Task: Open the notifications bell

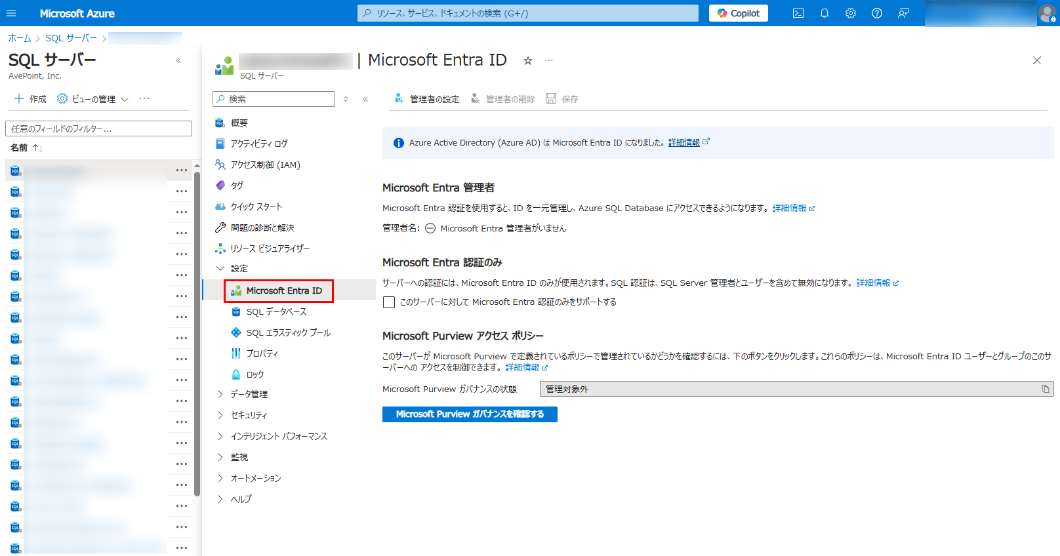Action: (x=825, y=13)
